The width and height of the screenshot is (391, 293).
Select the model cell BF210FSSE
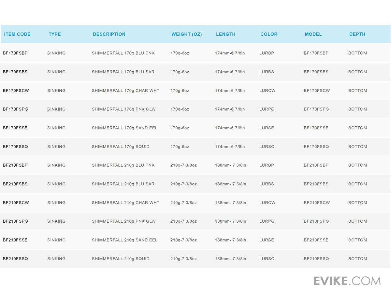click(316, 240)
